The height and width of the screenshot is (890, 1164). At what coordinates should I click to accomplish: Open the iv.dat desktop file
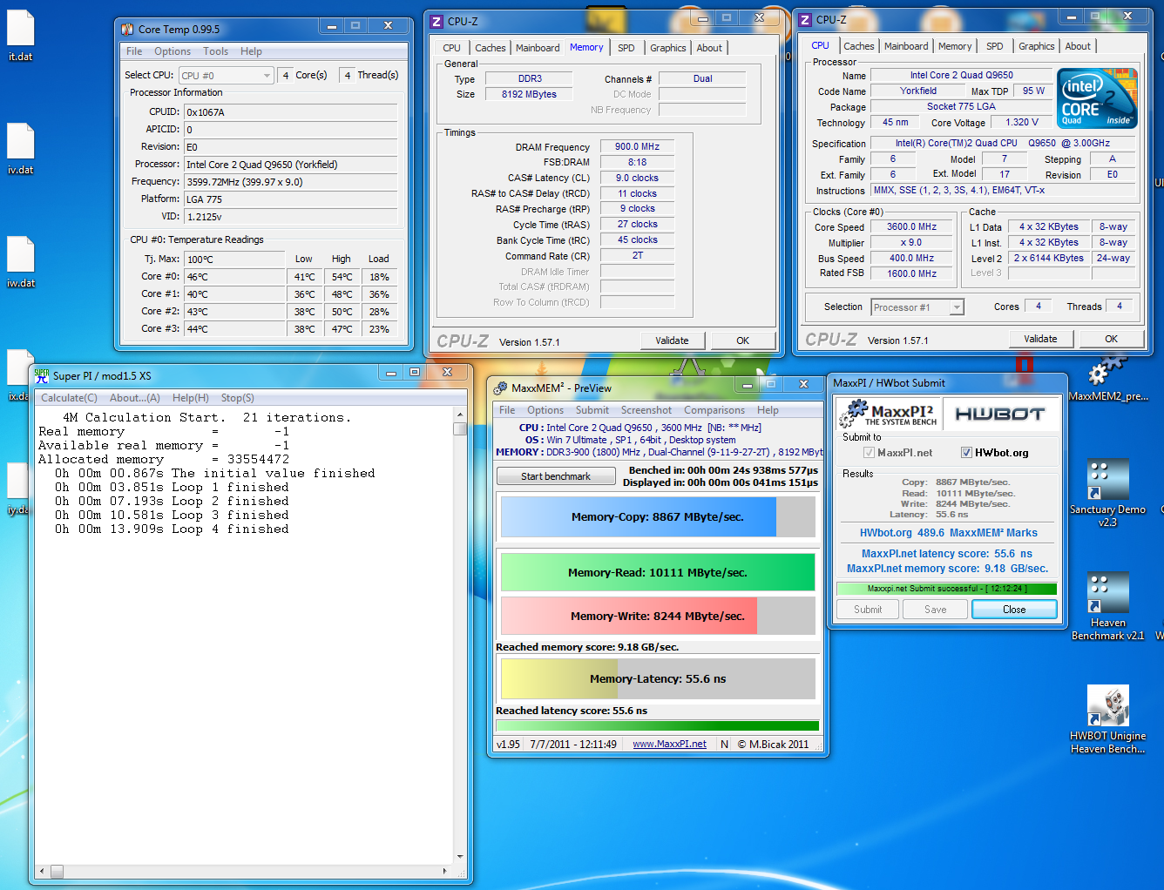(21, 148)
